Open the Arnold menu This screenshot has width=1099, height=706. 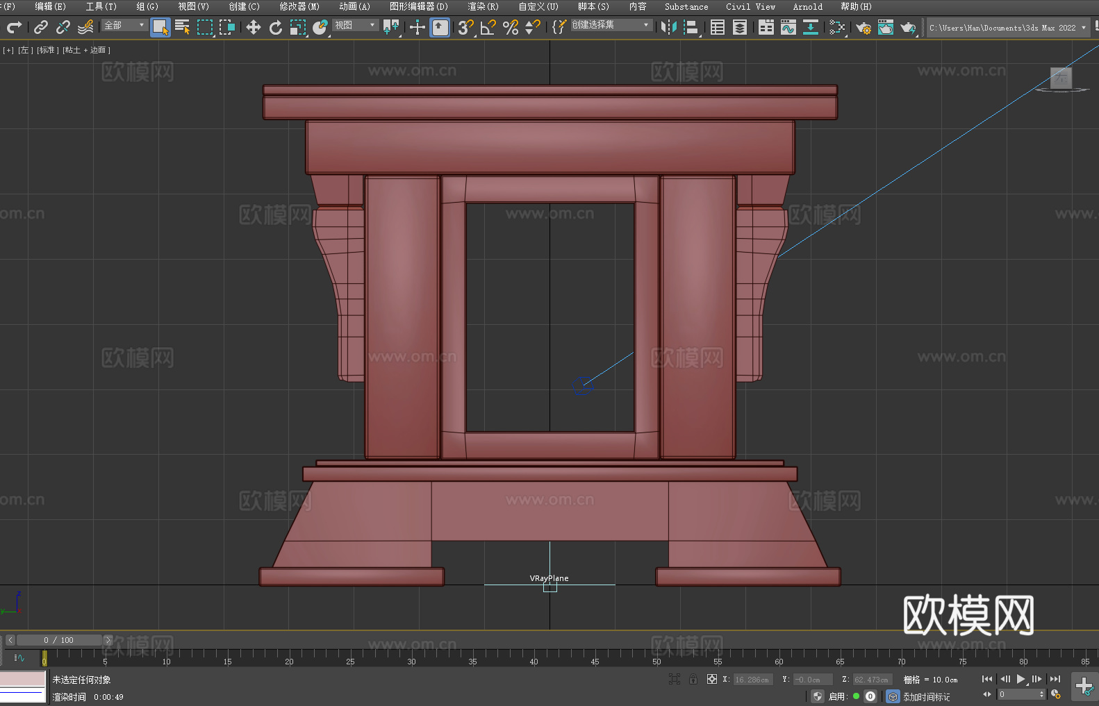coord(807,6)
